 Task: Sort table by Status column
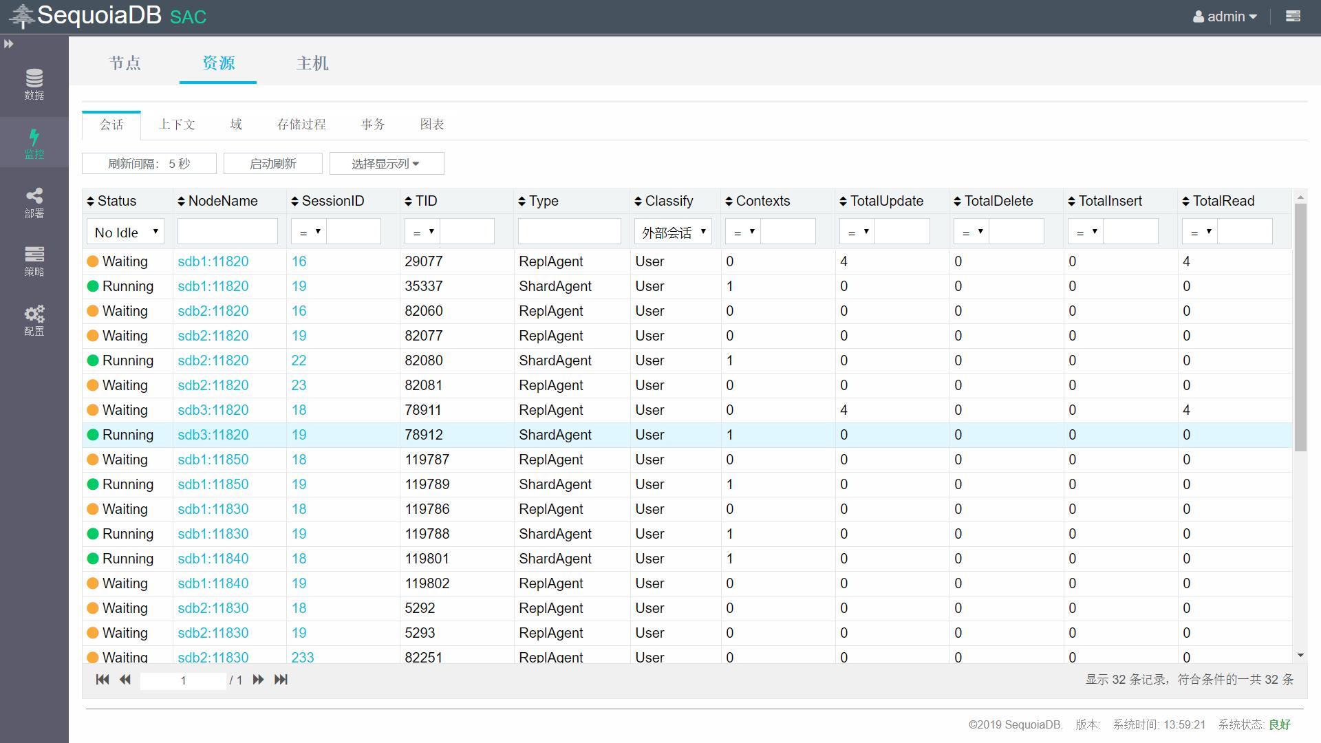(x=111, y=201)
